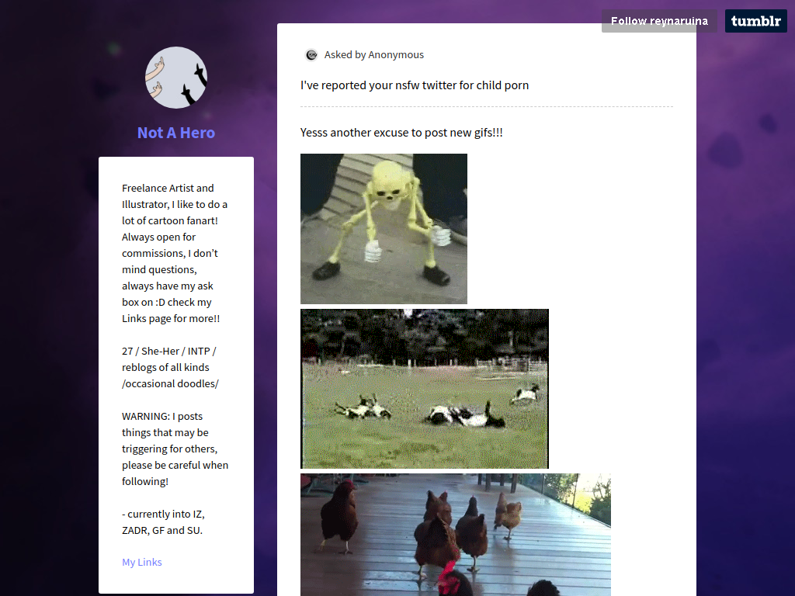The height and width of the screenshot is (596, 795).
Task: Click the reply text about new gifs
Action: 401,133
